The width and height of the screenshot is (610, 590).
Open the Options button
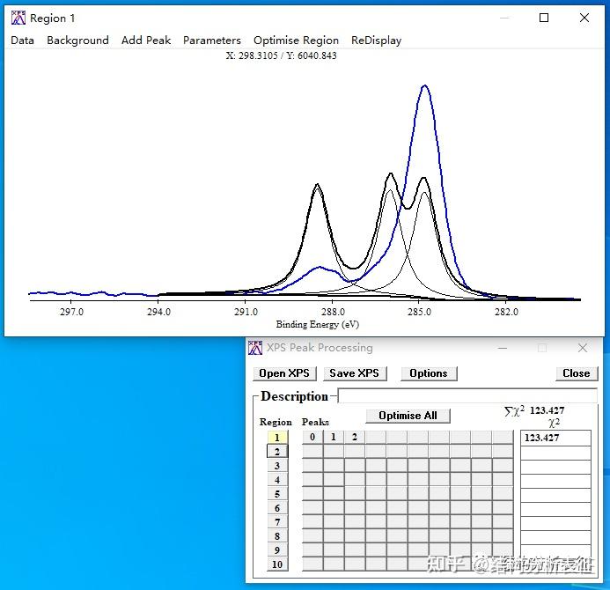pyautogui.click(x=429, y=373)
